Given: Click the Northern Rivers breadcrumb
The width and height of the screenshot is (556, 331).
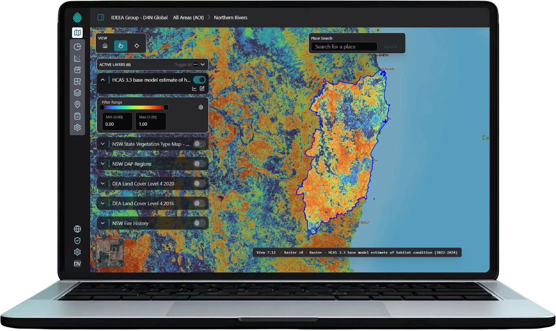Looking at the screenshot, I should pyautogui.click(x=231, y=17).
